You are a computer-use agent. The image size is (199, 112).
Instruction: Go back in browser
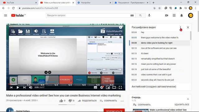[x=3, y=8]
